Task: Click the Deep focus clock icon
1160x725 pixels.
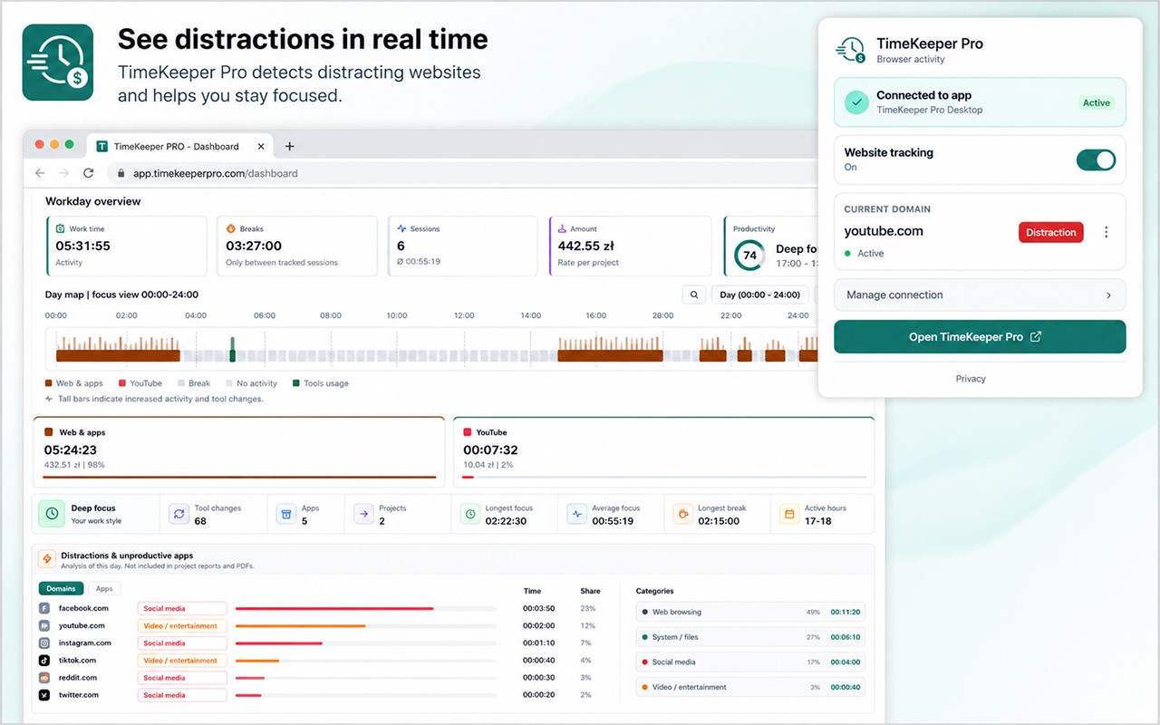Action: click(53, 514)
